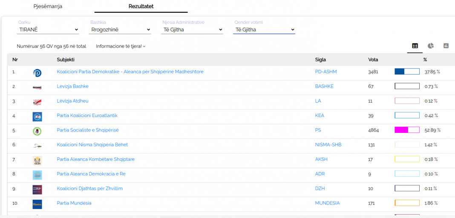
Task: Open Partia Socialiste e Shqipërisë link
Action: [x=88, y=130]
